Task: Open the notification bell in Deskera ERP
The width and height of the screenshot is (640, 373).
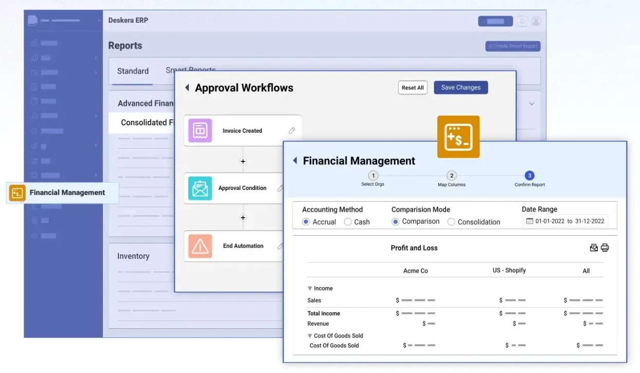Action: [522, 21]
